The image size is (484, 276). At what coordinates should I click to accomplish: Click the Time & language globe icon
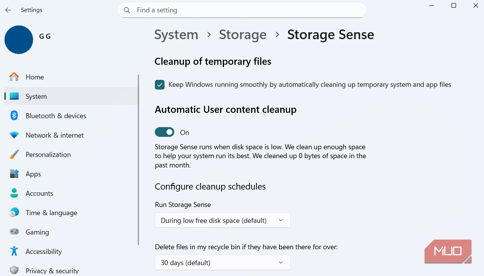(14, 212)
